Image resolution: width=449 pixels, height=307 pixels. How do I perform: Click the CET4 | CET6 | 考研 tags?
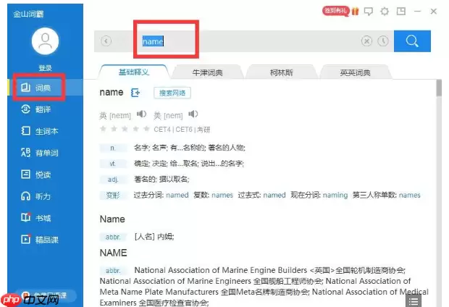(x=182, y=130)
